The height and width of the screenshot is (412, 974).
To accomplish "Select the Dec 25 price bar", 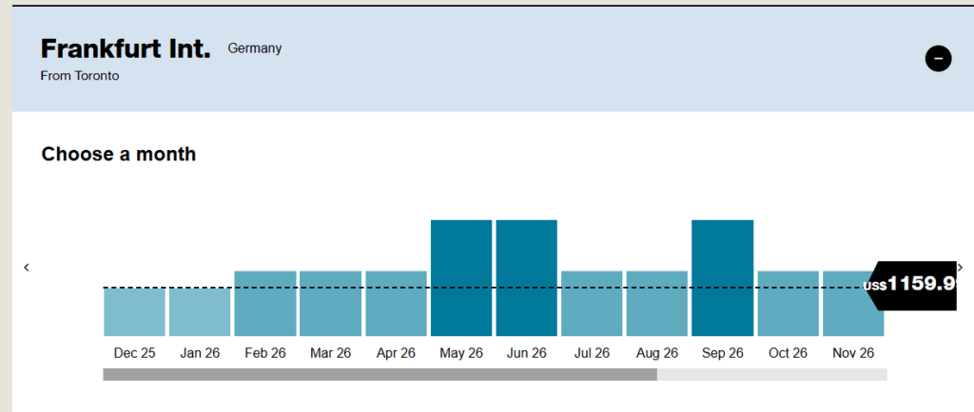I will 134,311.
